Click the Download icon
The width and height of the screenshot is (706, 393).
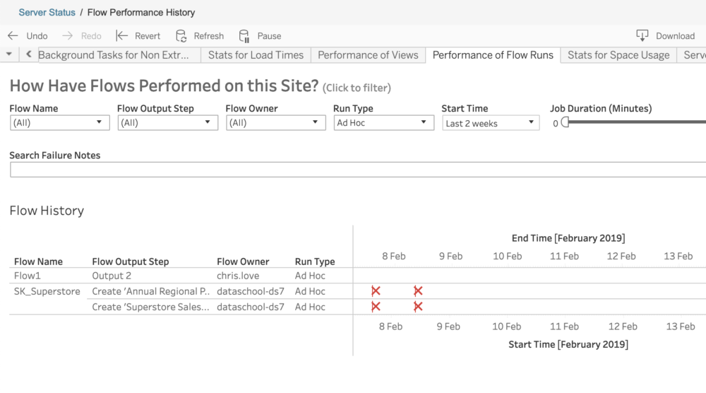click(642, 35)
